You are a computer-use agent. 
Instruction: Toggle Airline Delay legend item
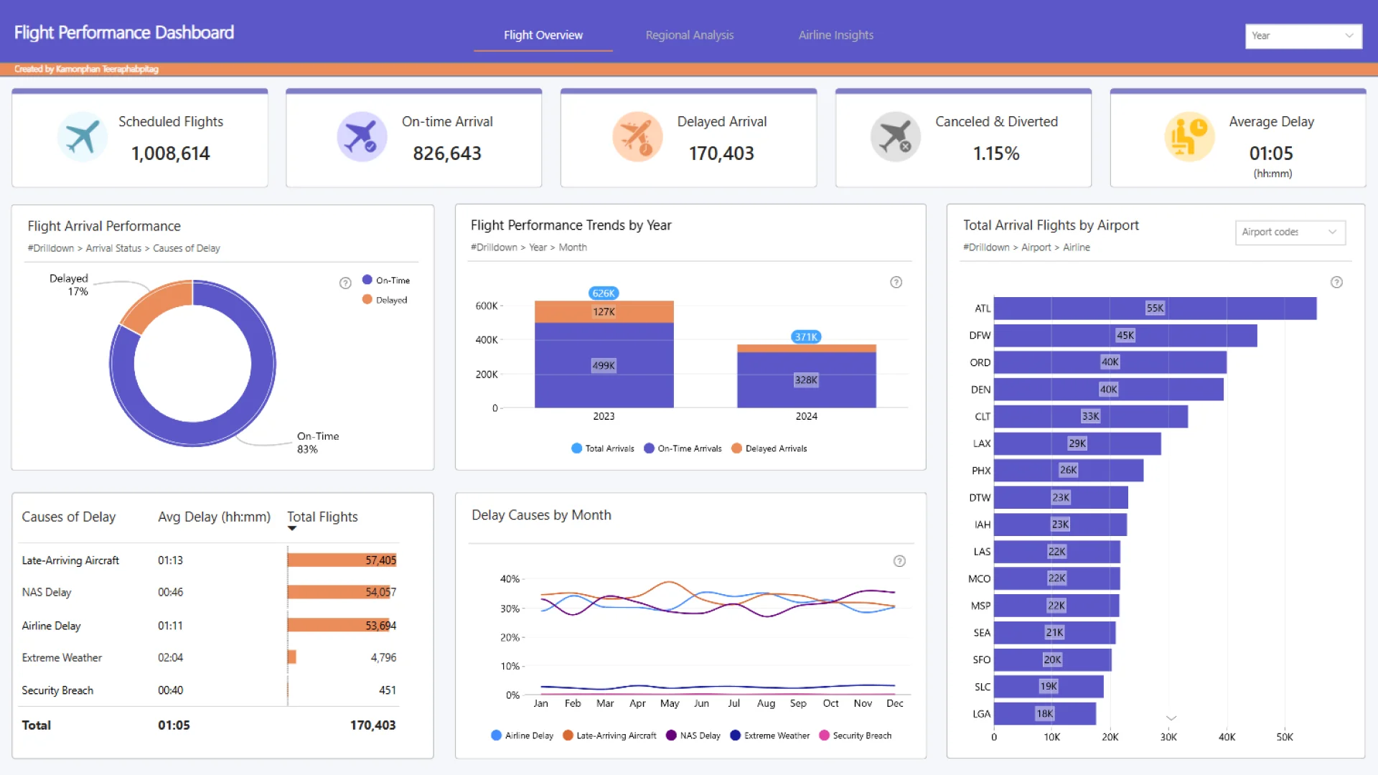522,736
